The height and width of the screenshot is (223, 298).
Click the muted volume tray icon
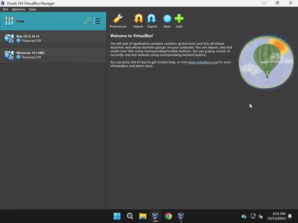point(260,216)
